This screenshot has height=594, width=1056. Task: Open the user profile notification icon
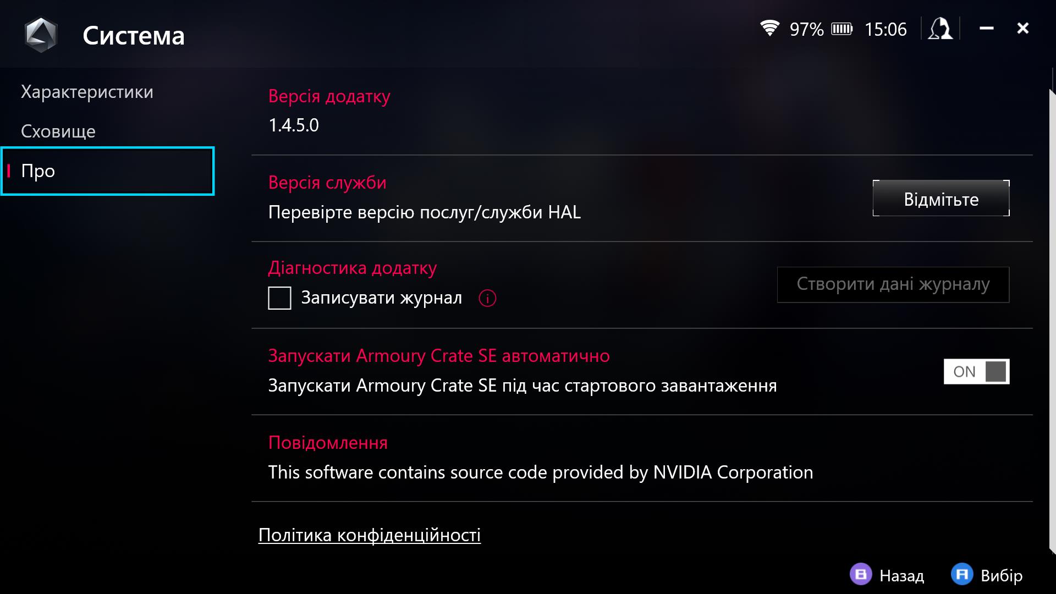tap(940, 29)
